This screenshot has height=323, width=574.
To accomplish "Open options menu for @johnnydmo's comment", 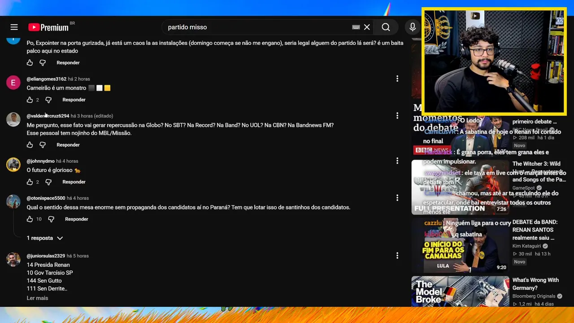I will (397, 161).
